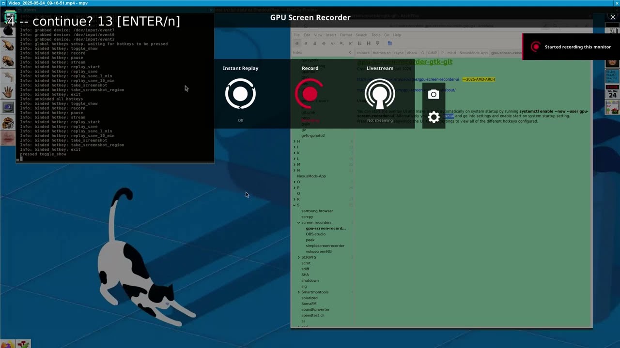Click the cowboy-hat figure icon in the dock
This screenshot has height=348, width=620.
[x=8, y=122]
